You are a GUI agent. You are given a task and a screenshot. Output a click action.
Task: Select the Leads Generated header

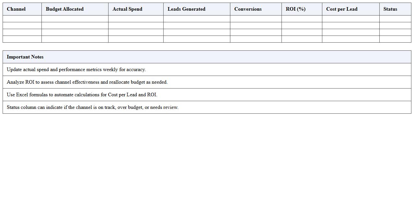(186, 9)
